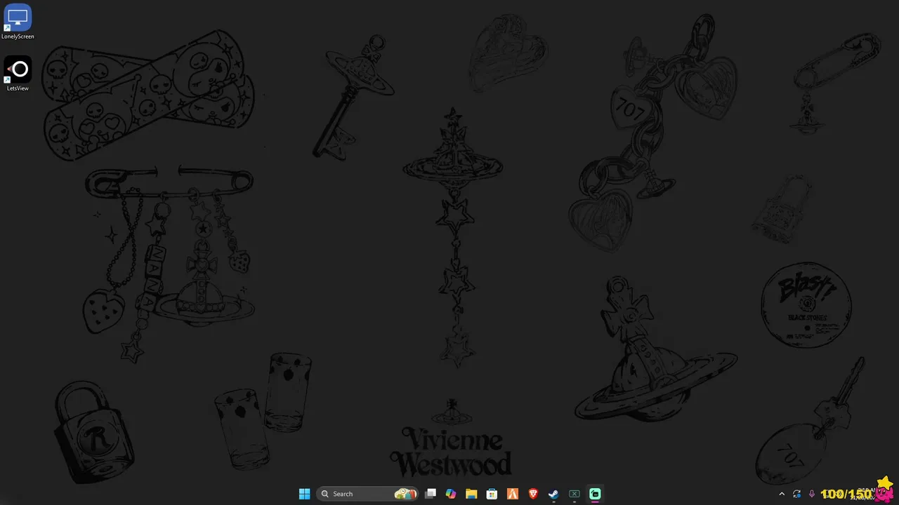Open Steam from the taskbar

(553, 494)
